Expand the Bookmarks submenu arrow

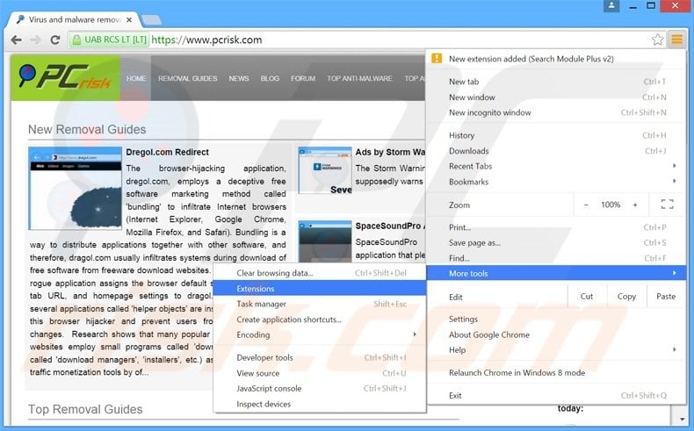(x=674, y=181)
